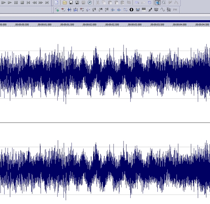Copy selection with the copy icon
The width and height of the screenshot is (210, 204).
tap(104, 3)
